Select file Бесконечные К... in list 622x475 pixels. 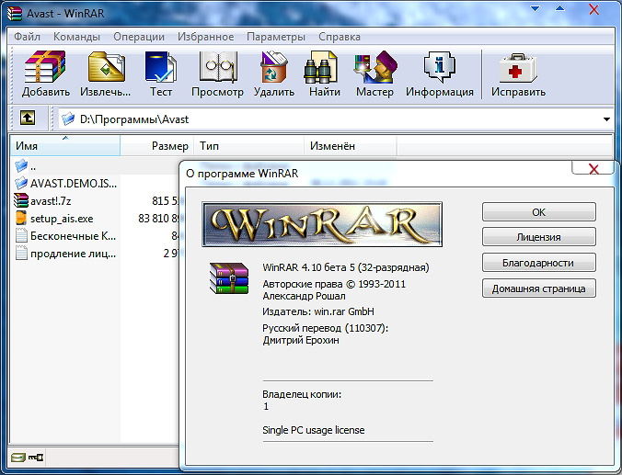click(x=73, y=236)
